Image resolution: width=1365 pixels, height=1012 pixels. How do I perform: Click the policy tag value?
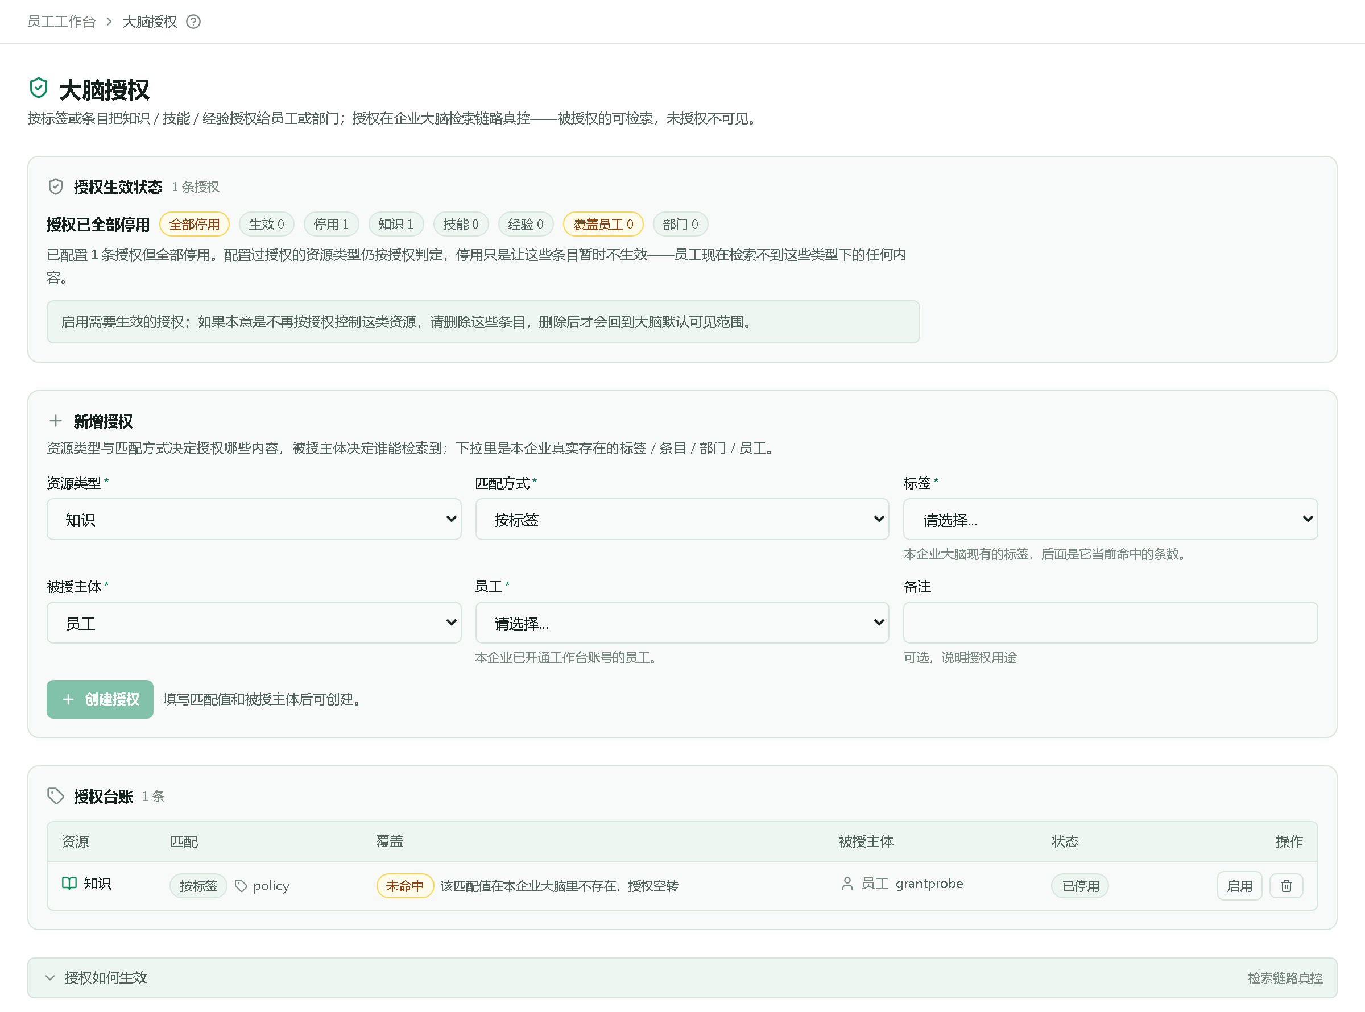pyautogui.click(x=271, y=886)
